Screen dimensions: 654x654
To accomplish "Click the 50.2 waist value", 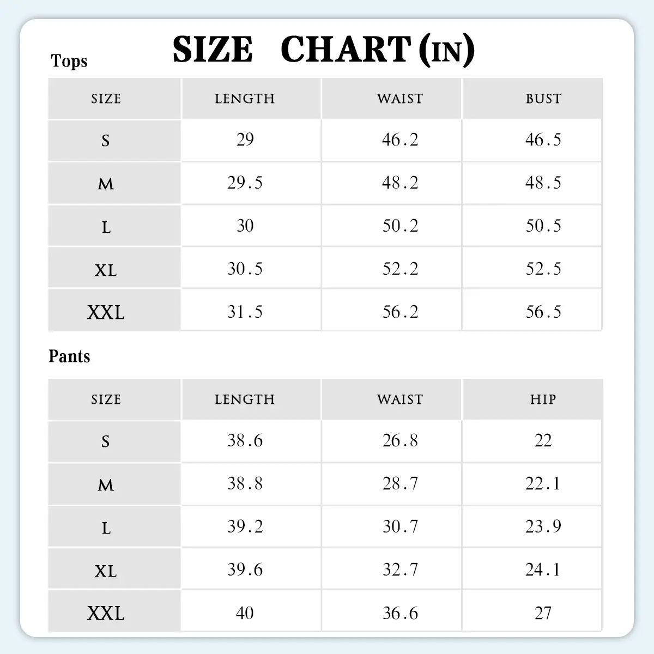I will click(x=400, y=226).
